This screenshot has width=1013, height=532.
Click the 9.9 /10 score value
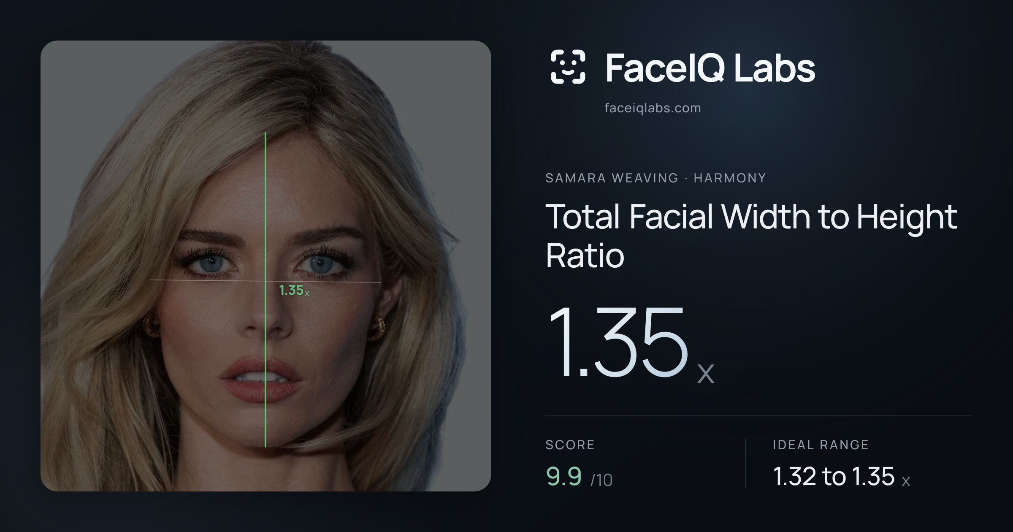579,476
